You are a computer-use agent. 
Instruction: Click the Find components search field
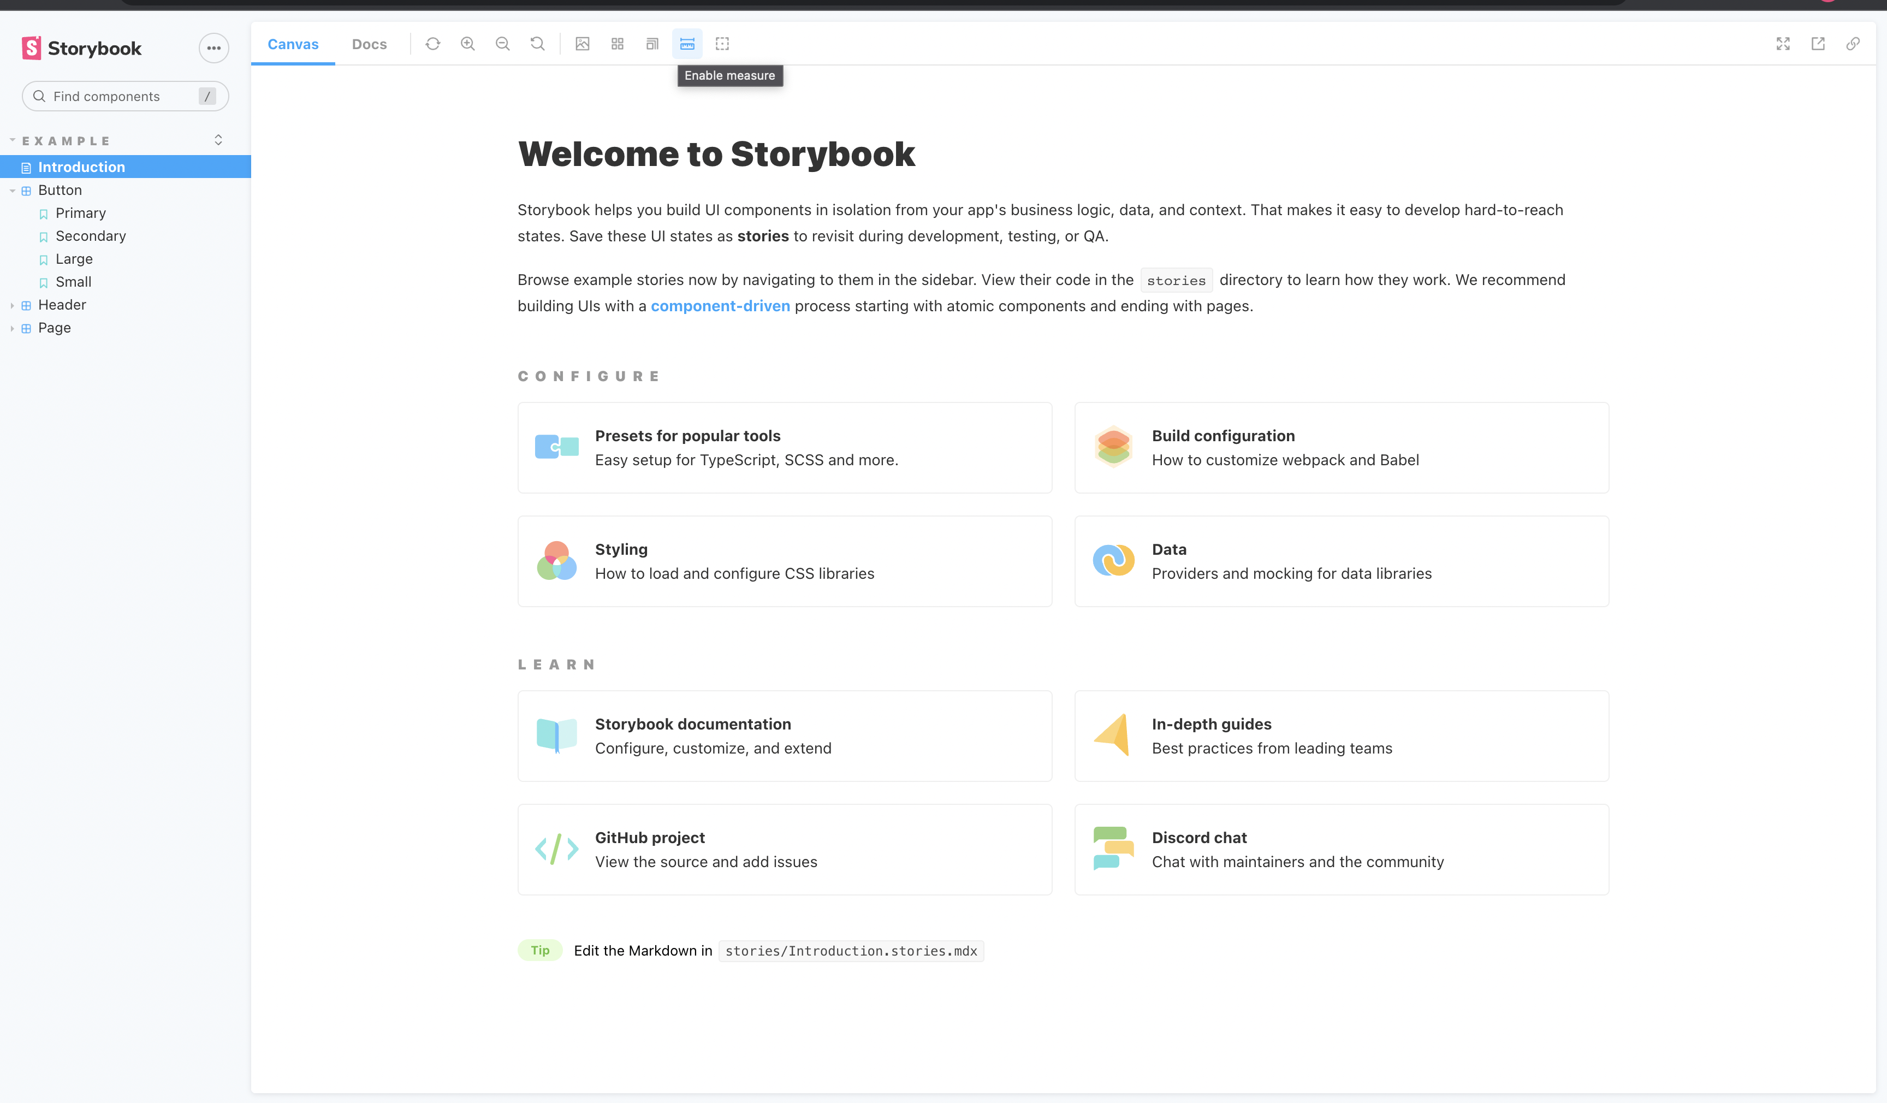(125, 97)
